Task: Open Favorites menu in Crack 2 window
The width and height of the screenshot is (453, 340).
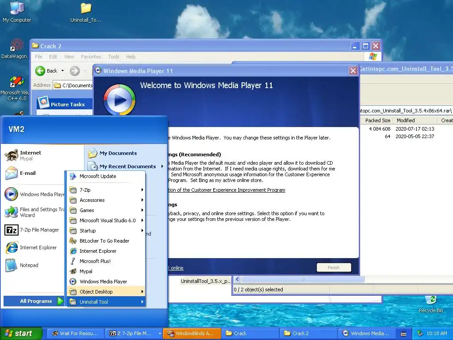Action: pos(91,57)
